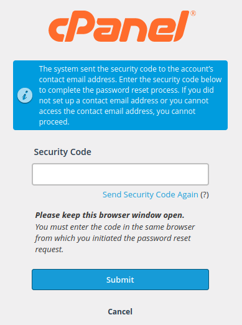The width and height of the screenshot is (242, 325).
Task: Focus the Security Code text field
Action: tap(120, 174)
